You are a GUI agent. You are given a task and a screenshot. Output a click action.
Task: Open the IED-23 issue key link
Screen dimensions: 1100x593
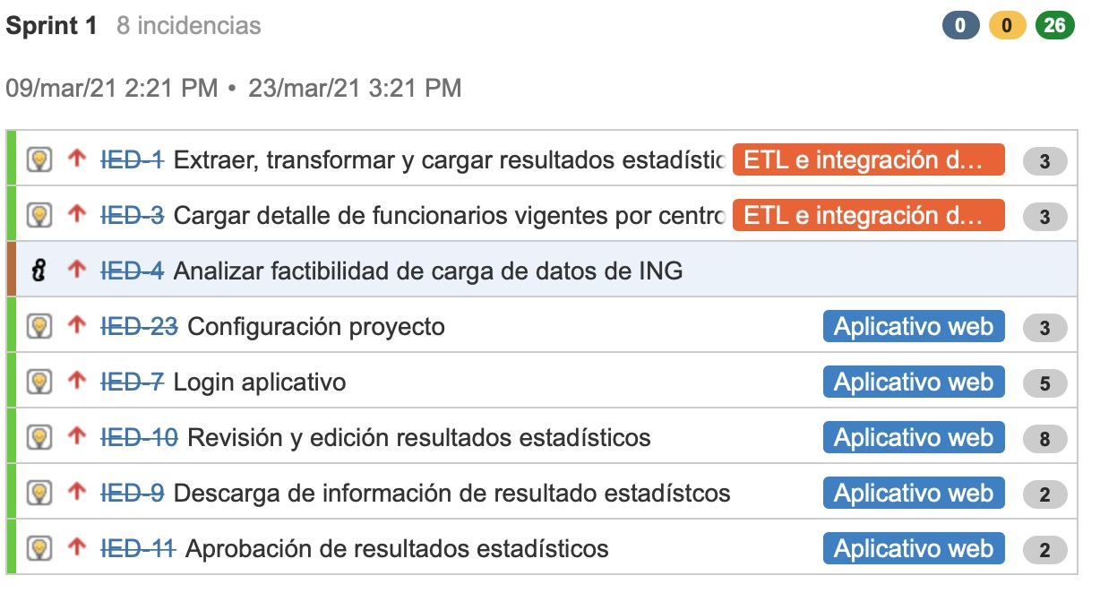[139, 326]
